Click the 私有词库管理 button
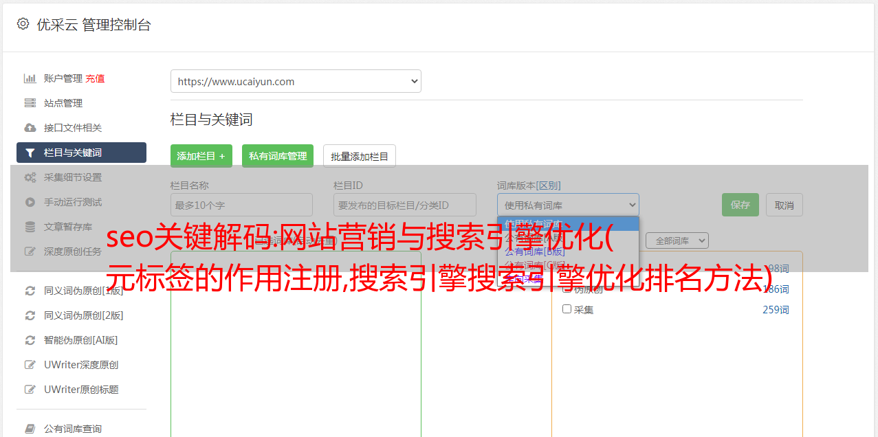878x437 pixels. [x=278, y=156]
